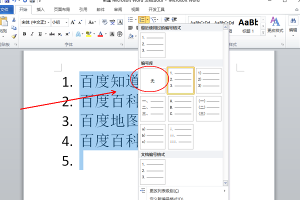This screenshot has width=300, height=200.
Task: Choose 无 (none) in the numbering library
Action: 152,81
